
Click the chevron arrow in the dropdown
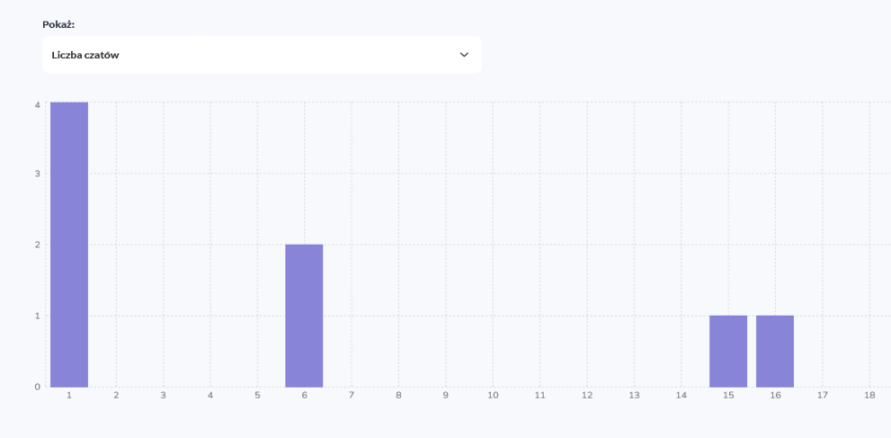pos(464,55)
